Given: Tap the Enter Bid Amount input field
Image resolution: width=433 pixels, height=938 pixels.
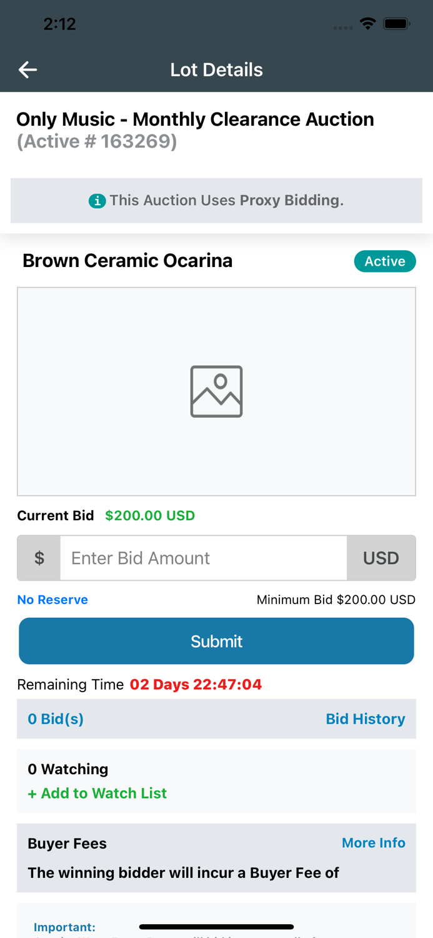Looking at the screenshot, I should pyautogui.click(x=204, y=558).
